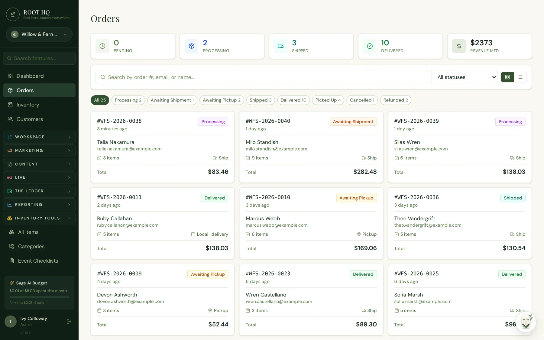Expand the Content section

pos(39,164)
